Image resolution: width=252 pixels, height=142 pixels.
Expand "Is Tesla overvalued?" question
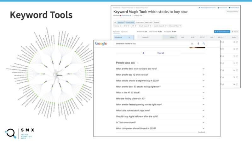(203, 122)
